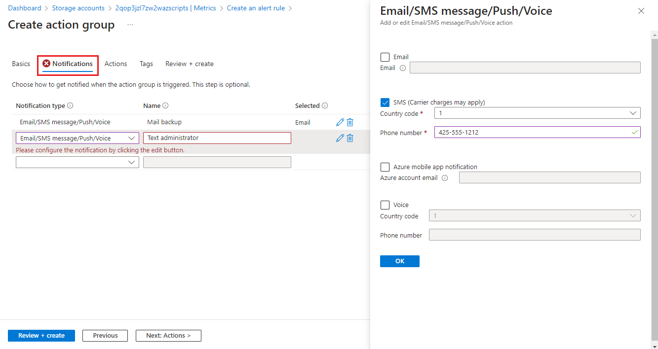Viewport: 658px width, 349px height.
Task: Click the Name column info icon
Action: click(165, 105)
